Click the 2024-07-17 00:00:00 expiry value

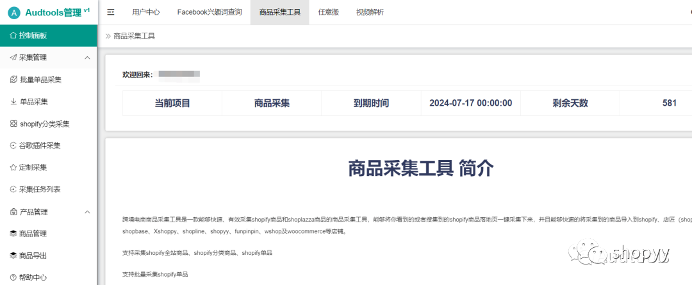click(470, 103)
